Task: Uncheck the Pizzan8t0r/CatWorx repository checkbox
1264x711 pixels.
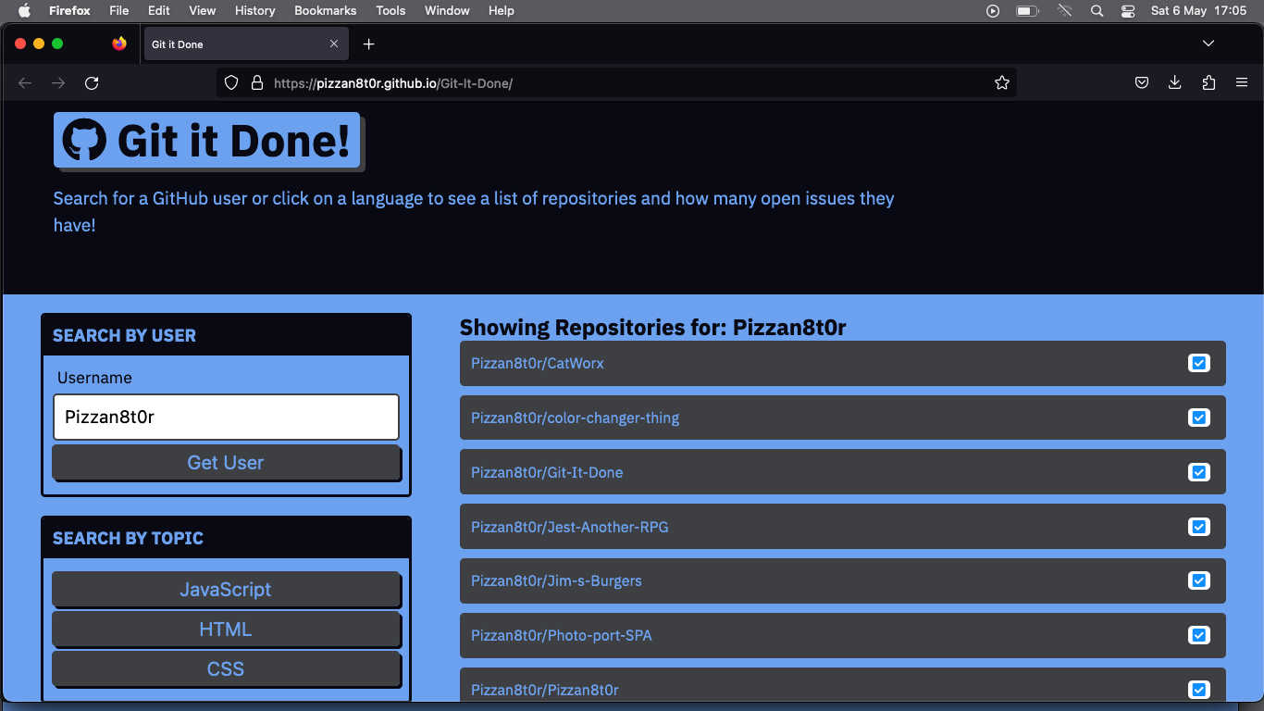Action: click(1199, 363)
